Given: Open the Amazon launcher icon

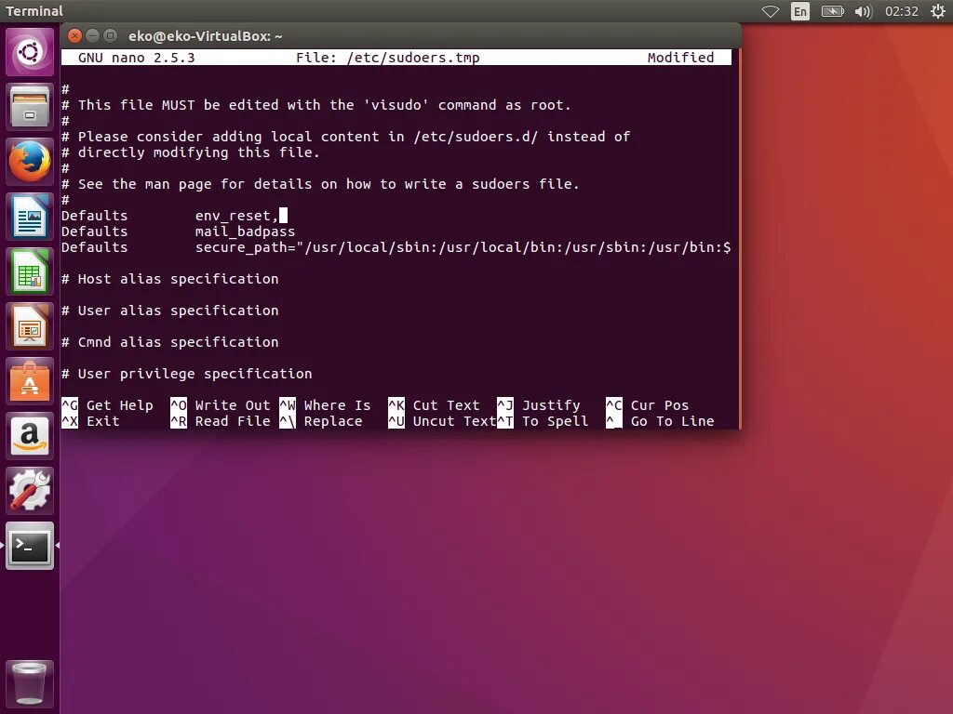Looking at the screenshot, I should pyautogui.click(x=30, y=436).
